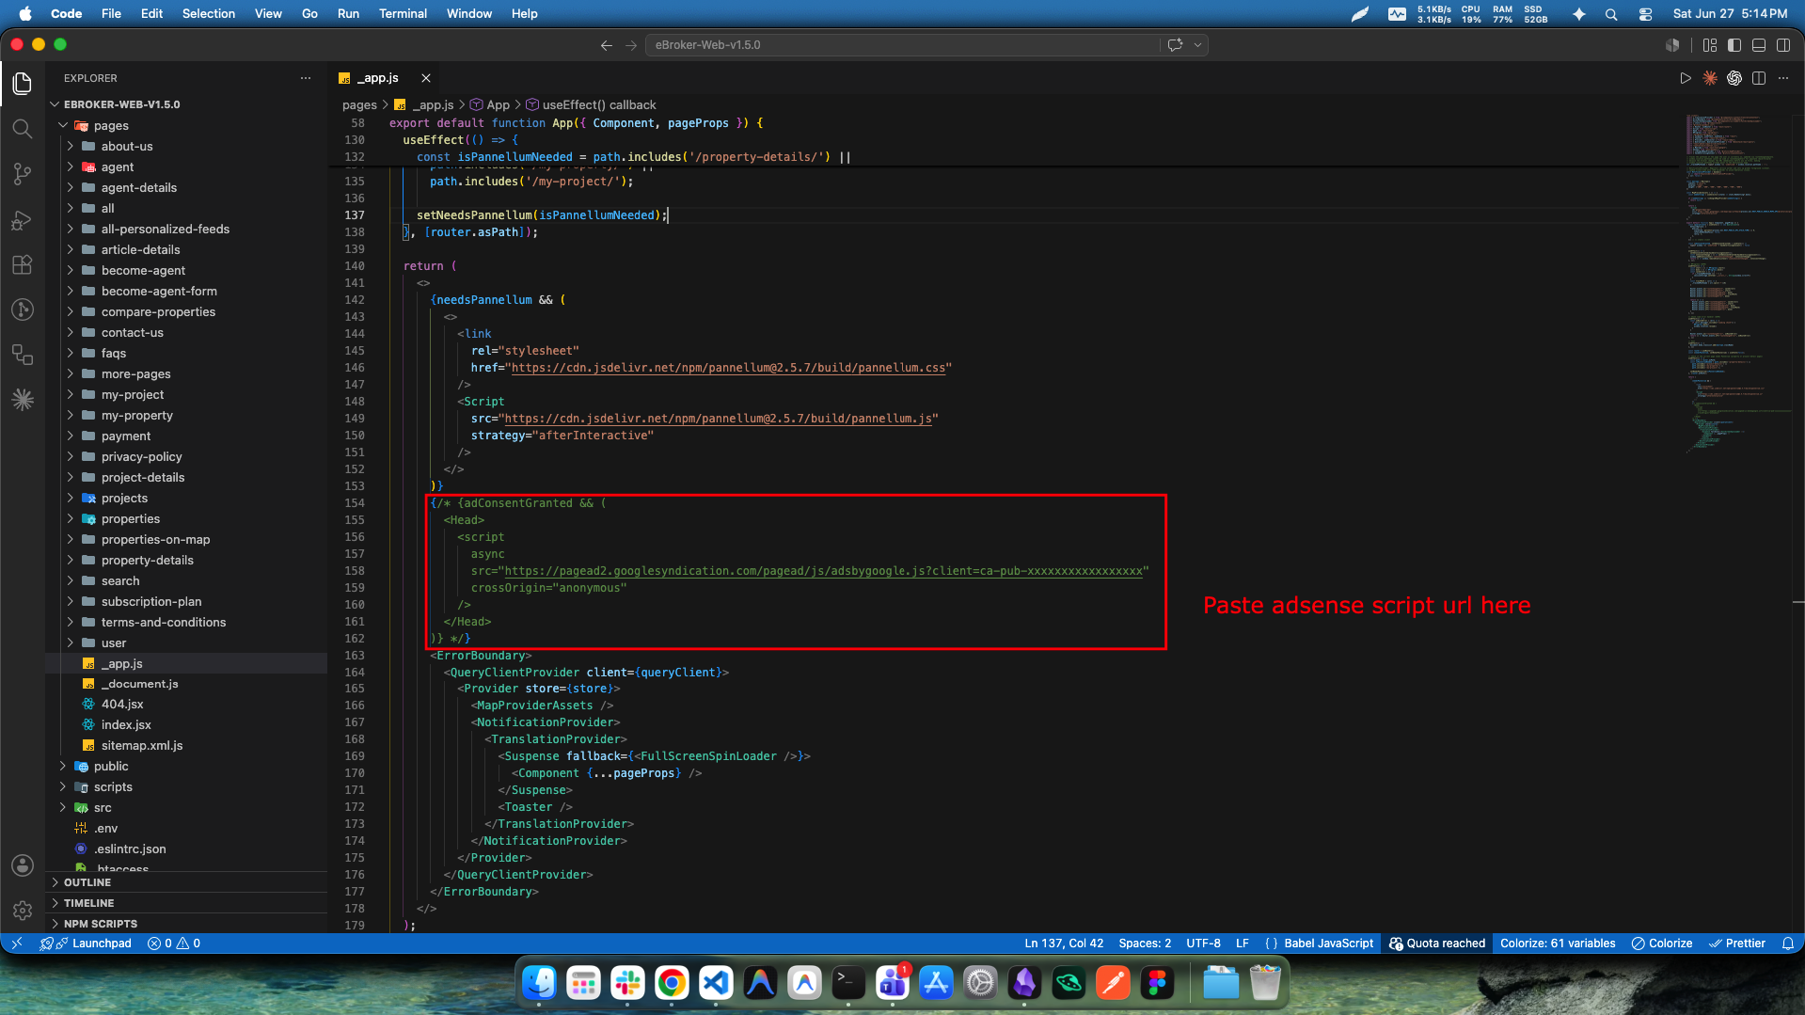This screenshot has height=1015, width=1805.
Task: Click Colorize: 61 variables status
Action: [1557, 944]
